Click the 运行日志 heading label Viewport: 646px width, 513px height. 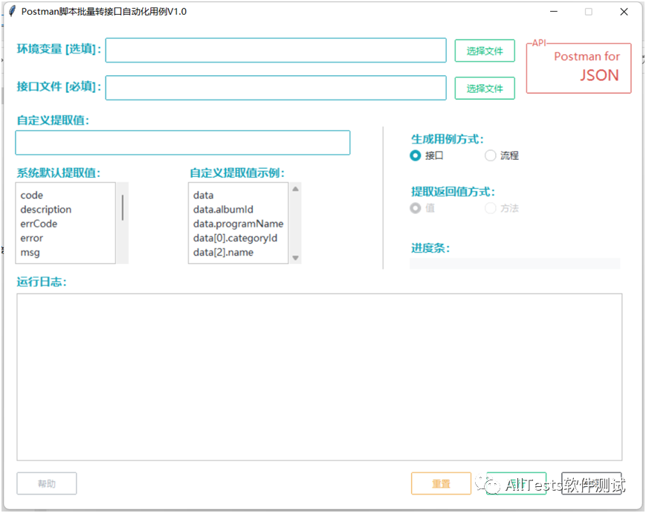tap(41, 282)
